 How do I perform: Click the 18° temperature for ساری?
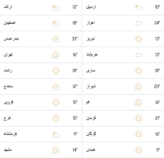click(x=157, y=71)
